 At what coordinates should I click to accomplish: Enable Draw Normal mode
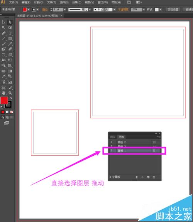click(x=3, y=118)
